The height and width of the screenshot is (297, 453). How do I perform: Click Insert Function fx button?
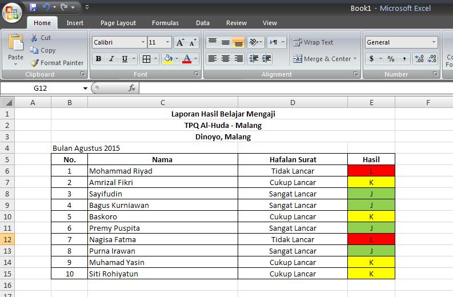point(132,88)
